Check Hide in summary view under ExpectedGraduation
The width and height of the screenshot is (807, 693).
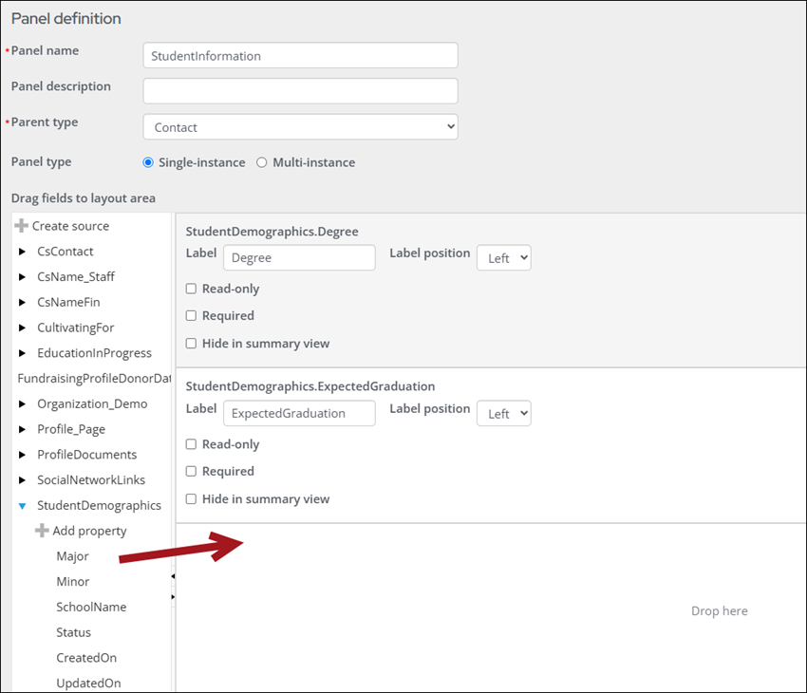click(x=191, y=498)
